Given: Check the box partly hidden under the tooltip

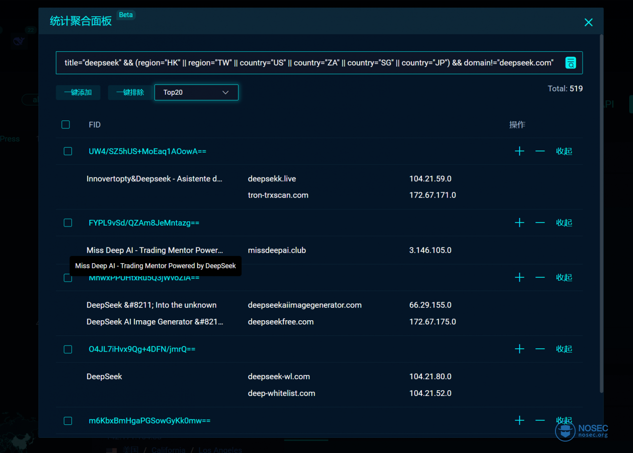Looking at the screenshot, I should coord(68,278).
